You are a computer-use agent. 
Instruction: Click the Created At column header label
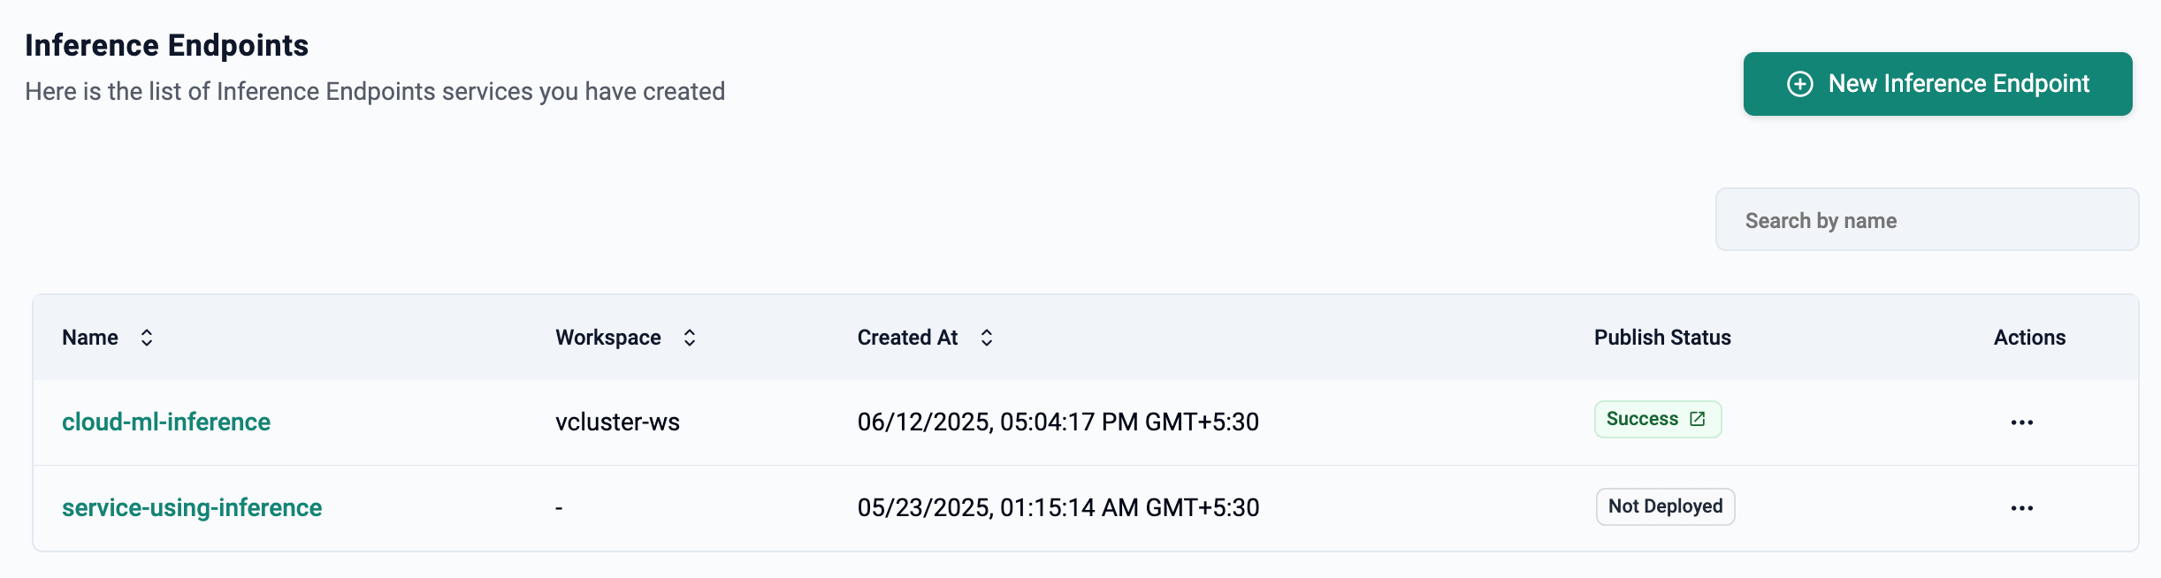click(x=907, y=338)
